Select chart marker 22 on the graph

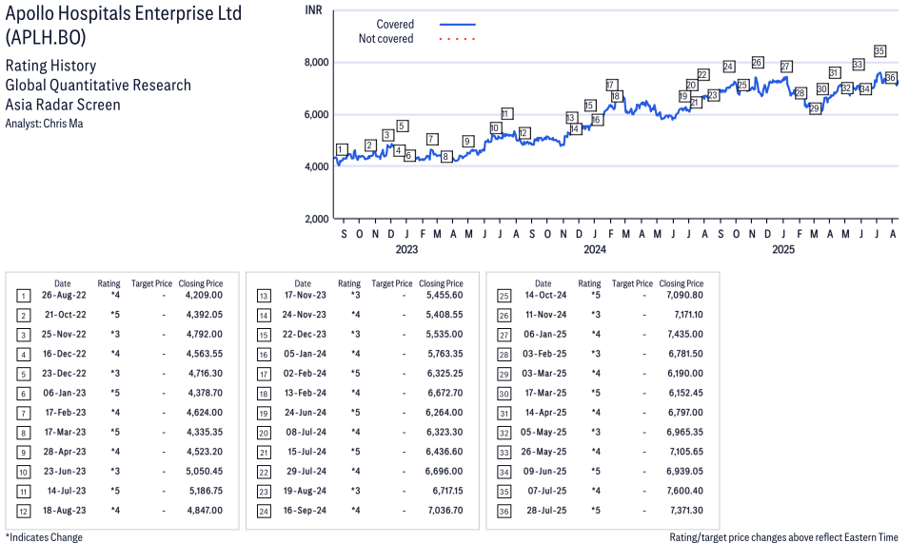(x=702, y=75)
